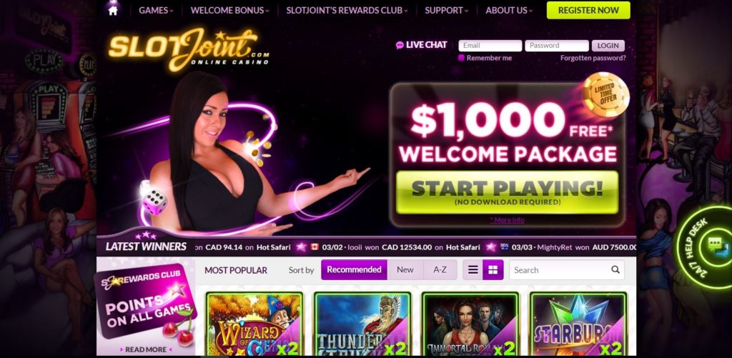Click the green Start Playing button

click(x=507, y=192)
